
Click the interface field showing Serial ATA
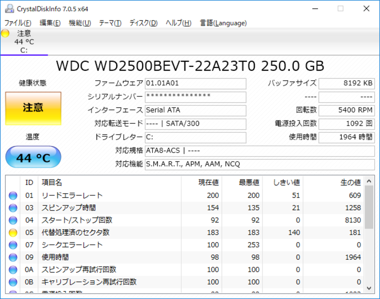tap(196, 110)
